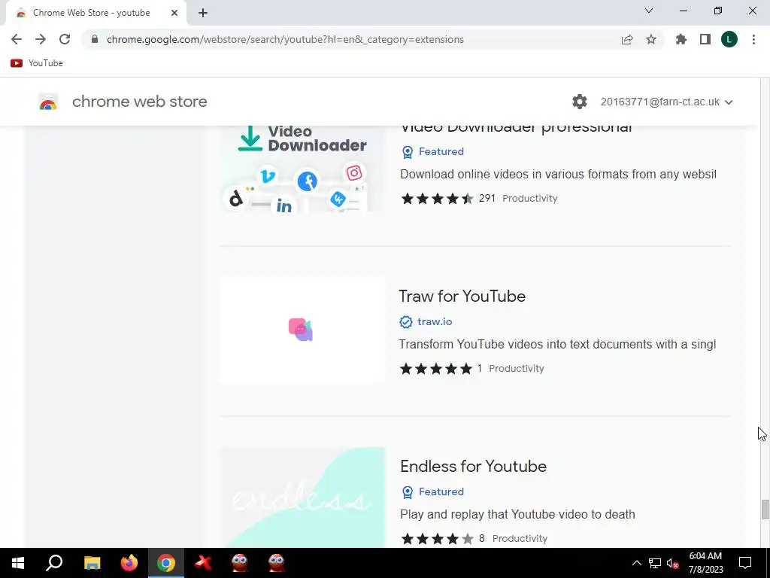770x578 pixels.
Task: Click the address bar URL
Action: pos(285,39)
